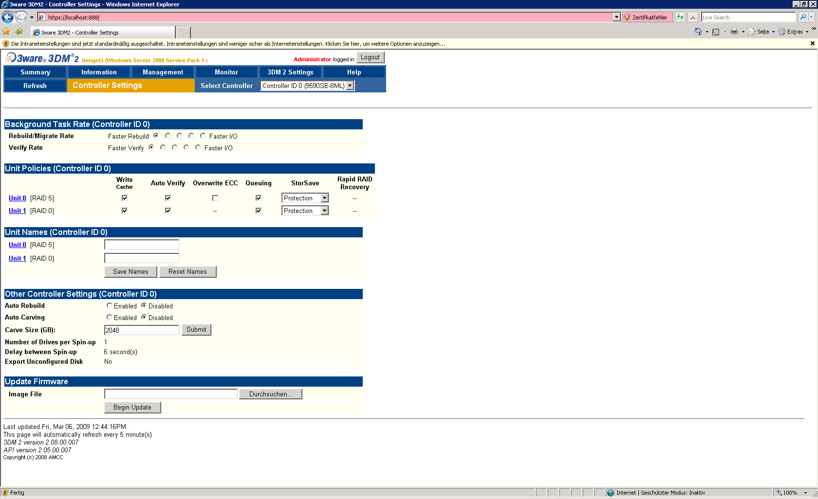Enable Auto Rebuild radio button

click(x=109, y=305)
